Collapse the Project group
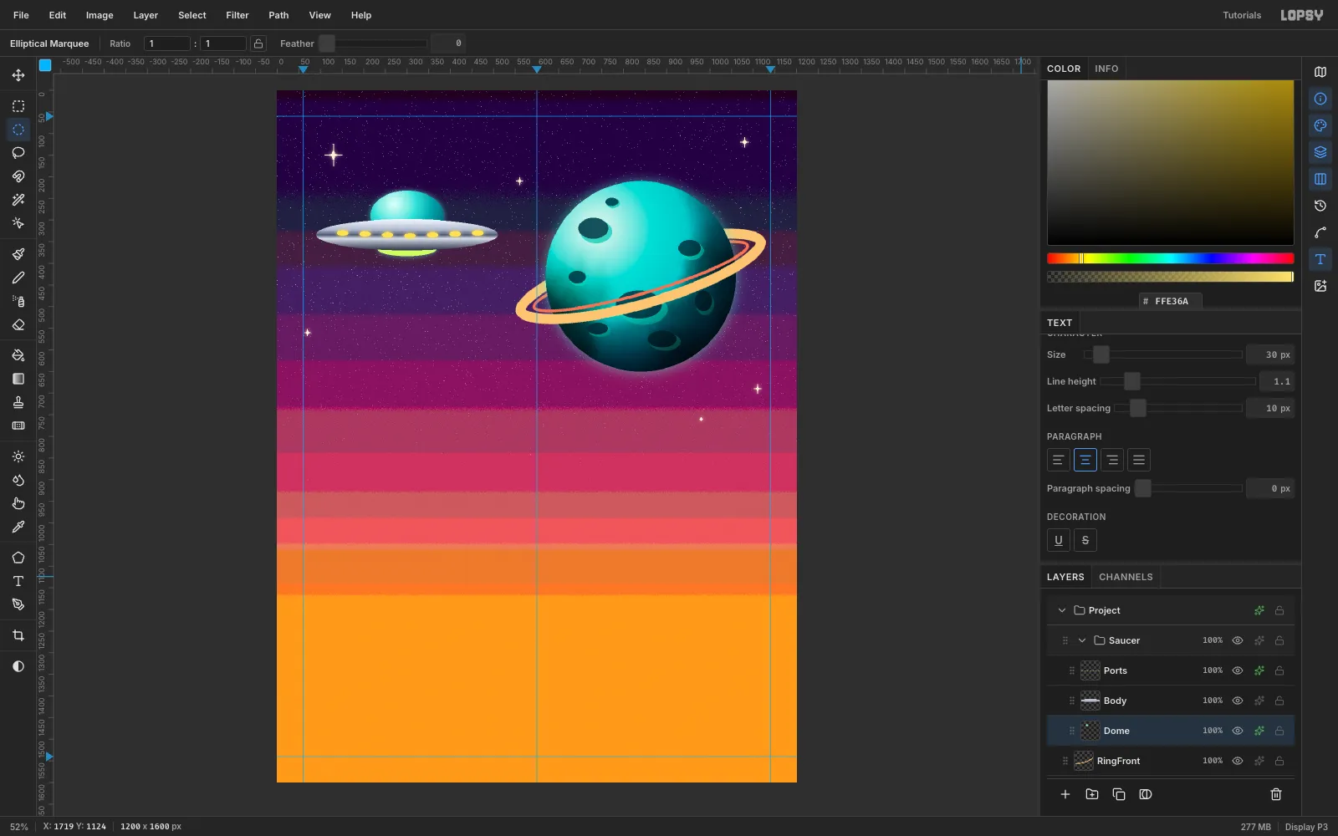 [x=1062, y=610]
